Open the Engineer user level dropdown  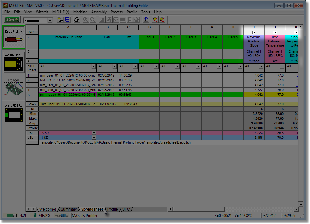50,20
